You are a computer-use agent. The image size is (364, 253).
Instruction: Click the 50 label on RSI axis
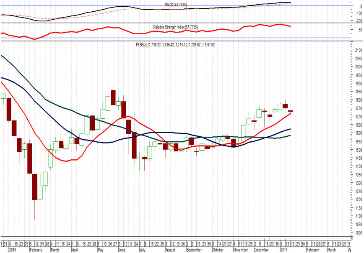point(360,30)
